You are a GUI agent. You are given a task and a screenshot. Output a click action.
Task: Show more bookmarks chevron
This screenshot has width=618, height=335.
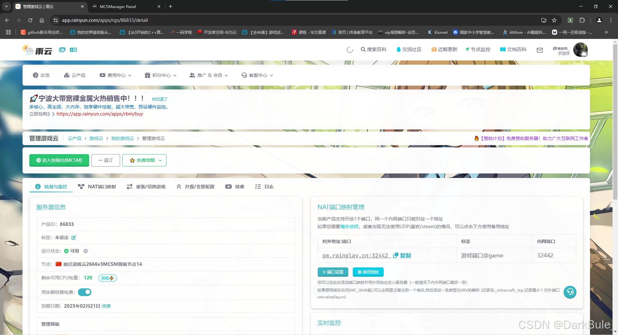(x=606, y=32)
